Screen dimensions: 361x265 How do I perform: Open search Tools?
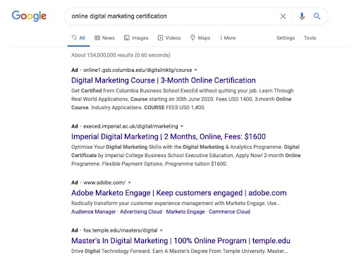click(310, 38)
